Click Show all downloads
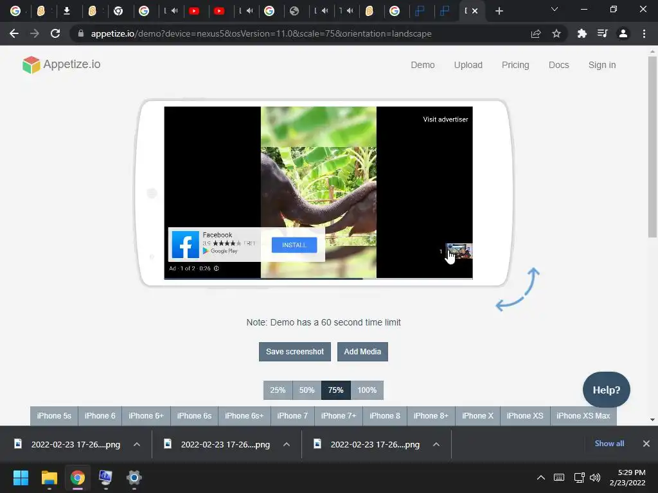 609,444
